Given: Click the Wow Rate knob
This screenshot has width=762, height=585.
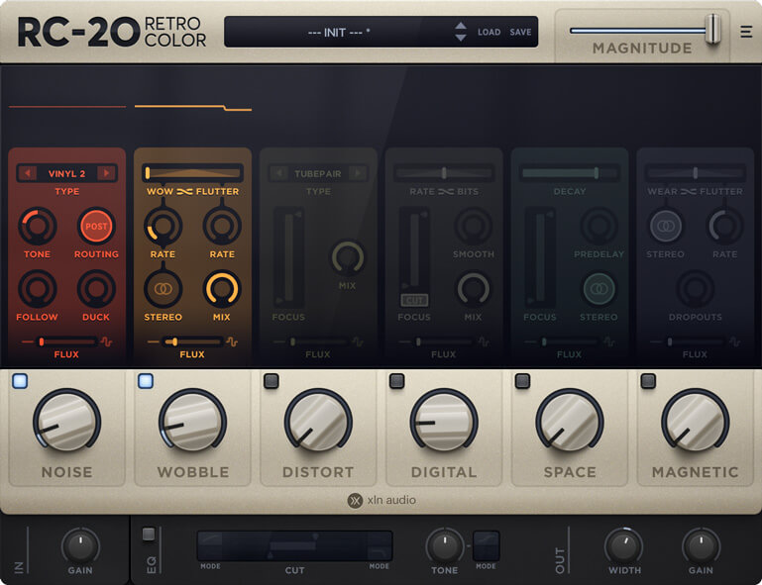Looking at the screenshot, I should point(163,226).
